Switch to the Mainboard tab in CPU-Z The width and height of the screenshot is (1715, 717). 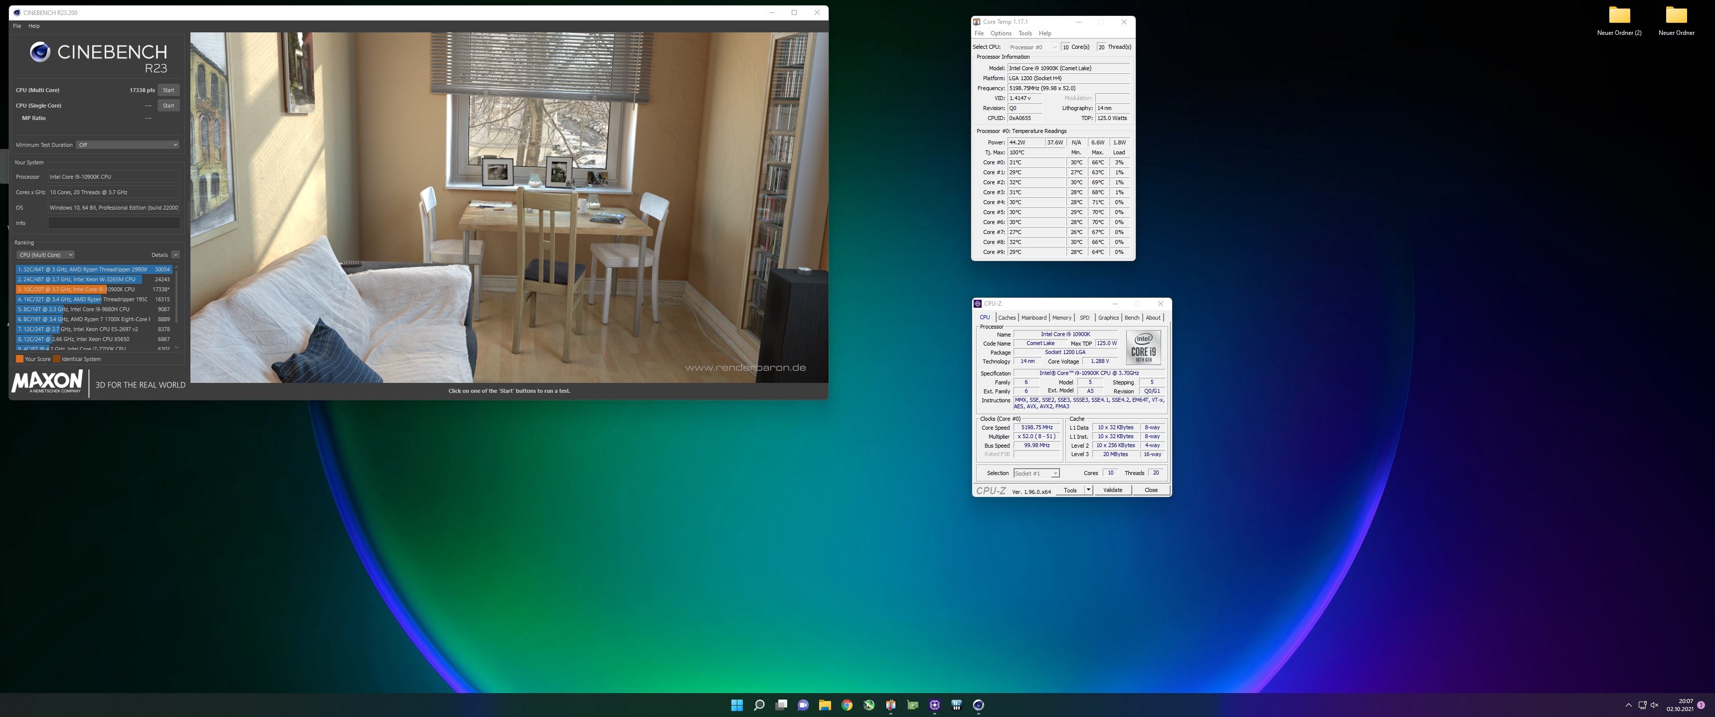[x=1033, y=317]
